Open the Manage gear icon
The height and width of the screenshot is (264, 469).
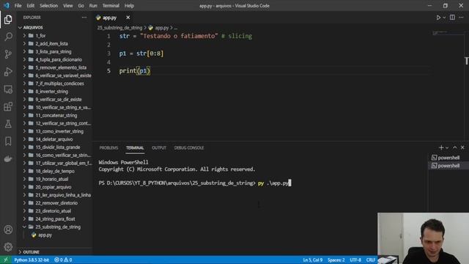click(x=8, y=247)
